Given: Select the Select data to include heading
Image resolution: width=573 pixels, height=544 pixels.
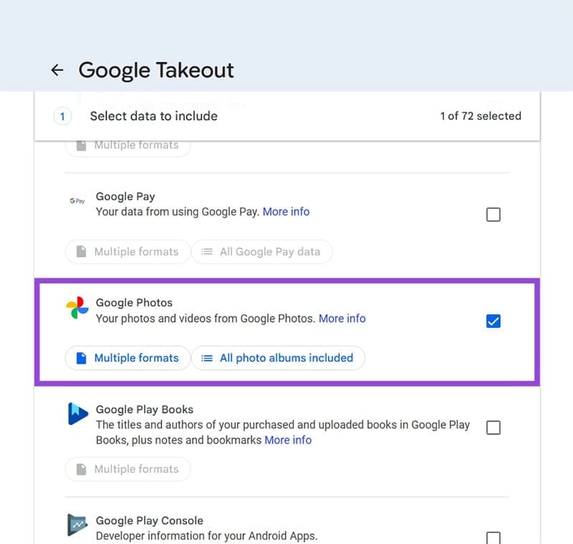Looking at the screenshot, I should pos(153,116).
